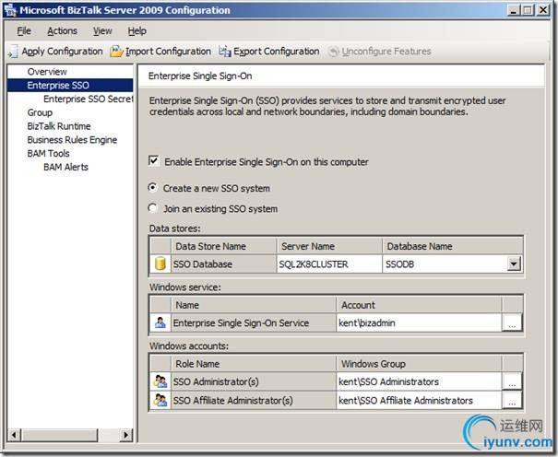
Task: Click Export Configuration label
Action: tap(276, 52)
